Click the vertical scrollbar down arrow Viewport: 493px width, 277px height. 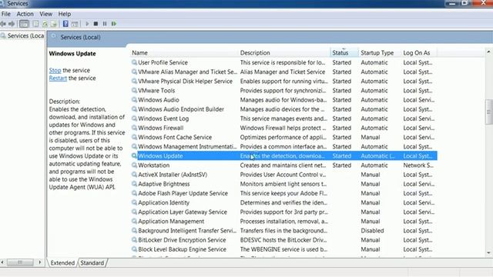coord(488,253)
